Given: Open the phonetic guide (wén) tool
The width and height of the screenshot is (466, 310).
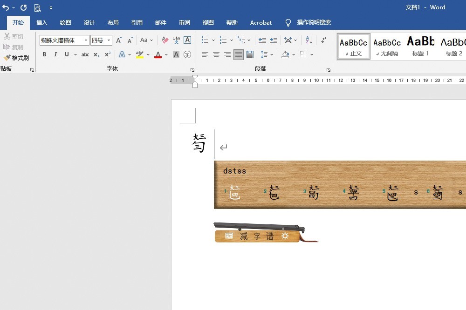Looking at the screenshot, I should pos(176,40).
